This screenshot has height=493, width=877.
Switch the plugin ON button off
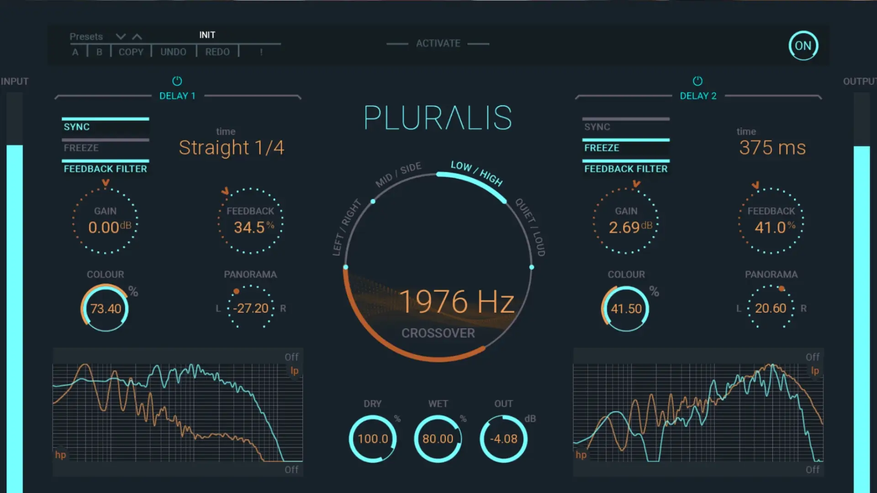tap(803, 46)
